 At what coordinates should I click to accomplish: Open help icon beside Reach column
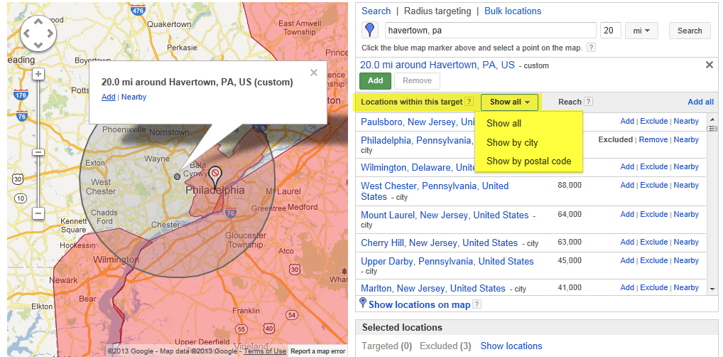tap(588, 102)
